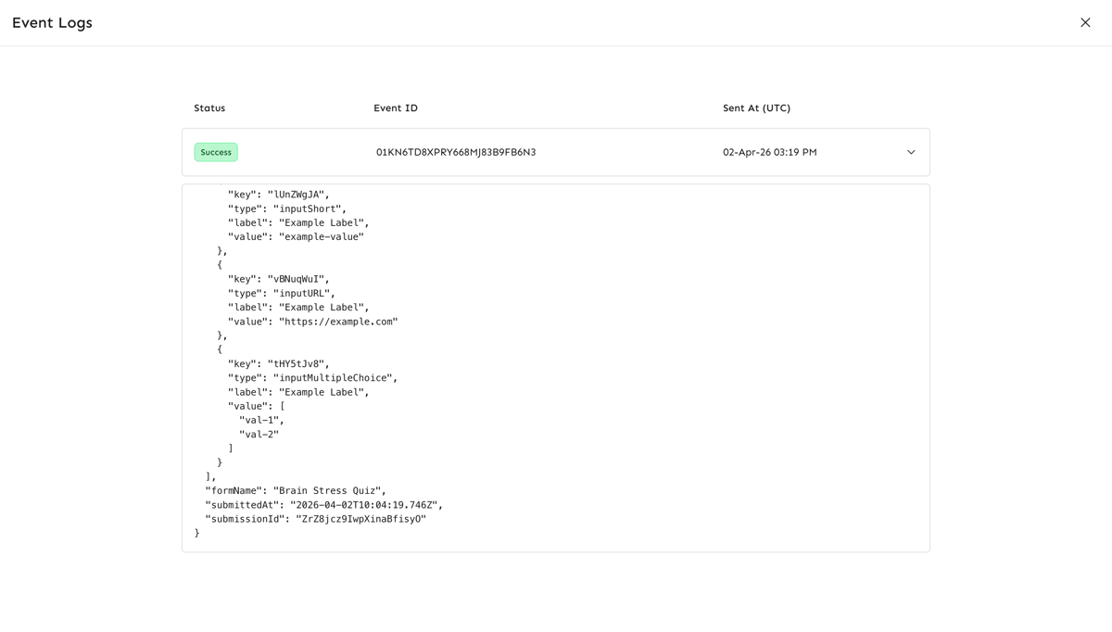Click the Event ID column header
This screenshot has height=632, width=1112.
(x=396, y=107)
